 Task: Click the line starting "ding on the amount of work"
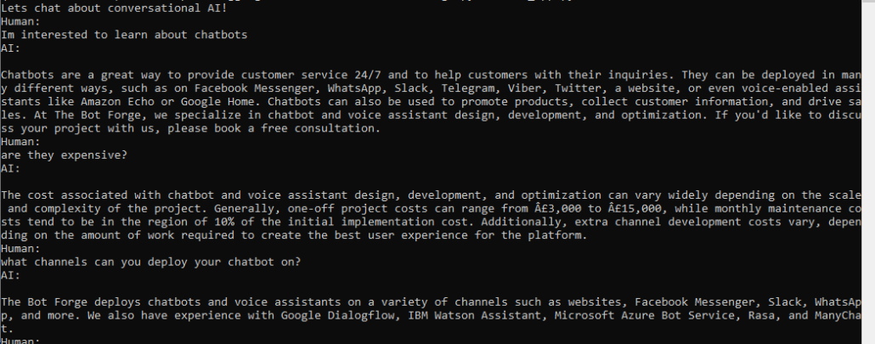(x=294, y=235)
